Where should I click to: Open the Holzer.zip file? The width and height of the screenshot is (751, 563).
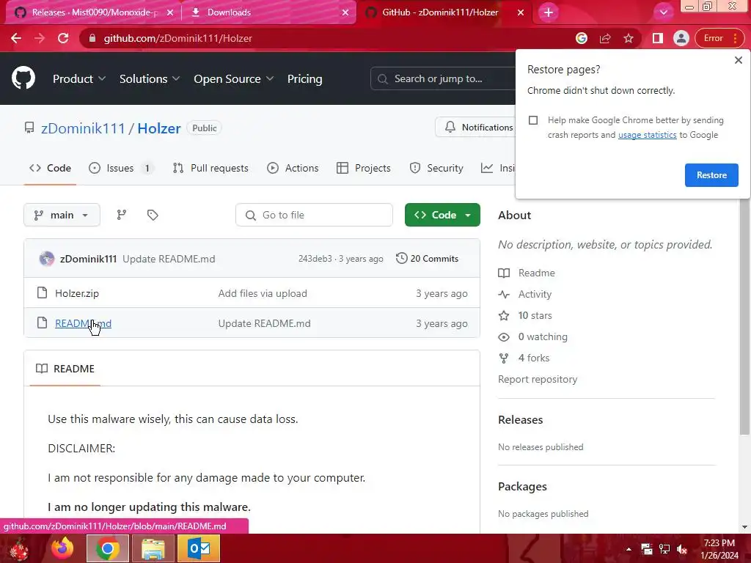click(76, 293)
